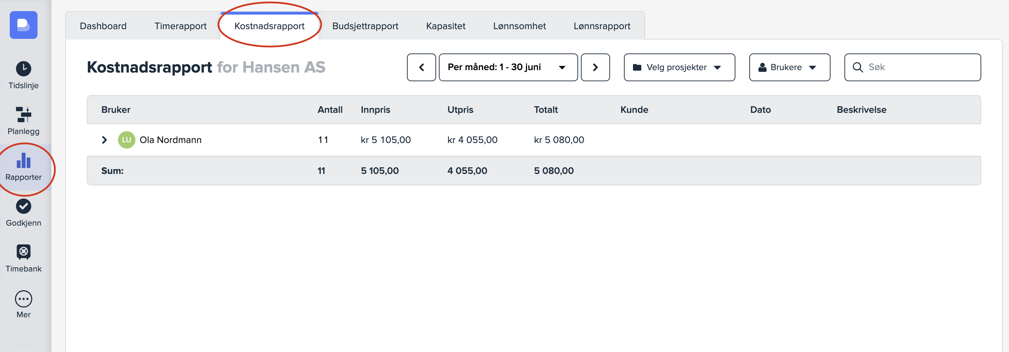
Task: Click the Mer three-dots icon
Action: tap(24, 299)
